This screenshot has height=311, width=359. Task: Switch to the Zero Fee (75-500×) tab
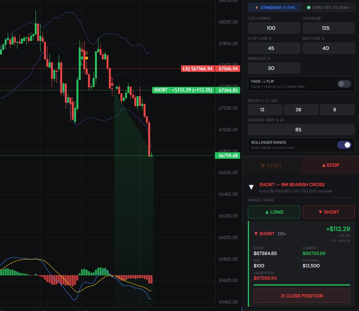click(x=328, y=8)
